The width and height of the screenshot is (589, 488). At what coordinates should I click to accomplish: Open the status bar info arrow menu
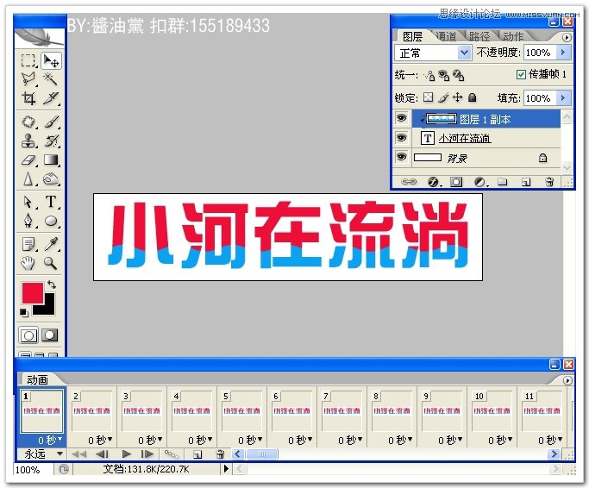tap(226, 468)
